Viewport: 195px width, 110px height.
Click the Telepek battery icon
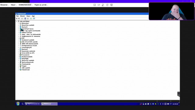20,66
